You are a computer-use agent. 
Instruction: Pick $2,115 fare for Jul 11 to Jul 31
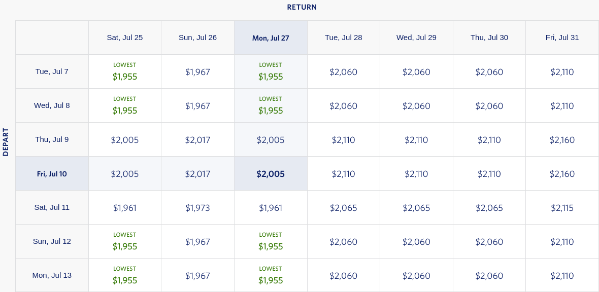(562, 208)
